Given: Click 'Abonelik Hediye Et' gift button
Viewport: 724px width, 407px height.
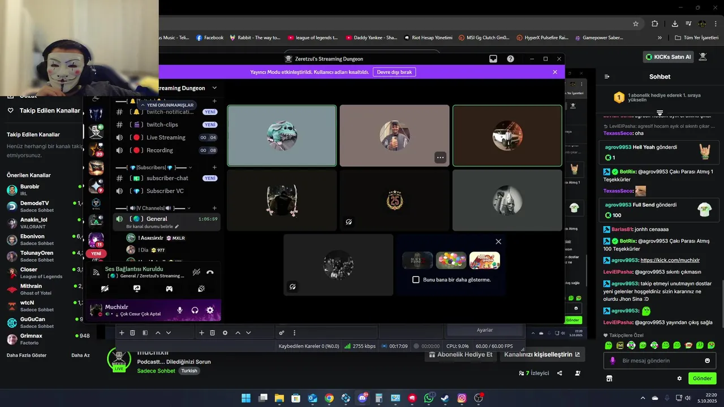Looking at the screenshot, I should click(x=460, y=354).
